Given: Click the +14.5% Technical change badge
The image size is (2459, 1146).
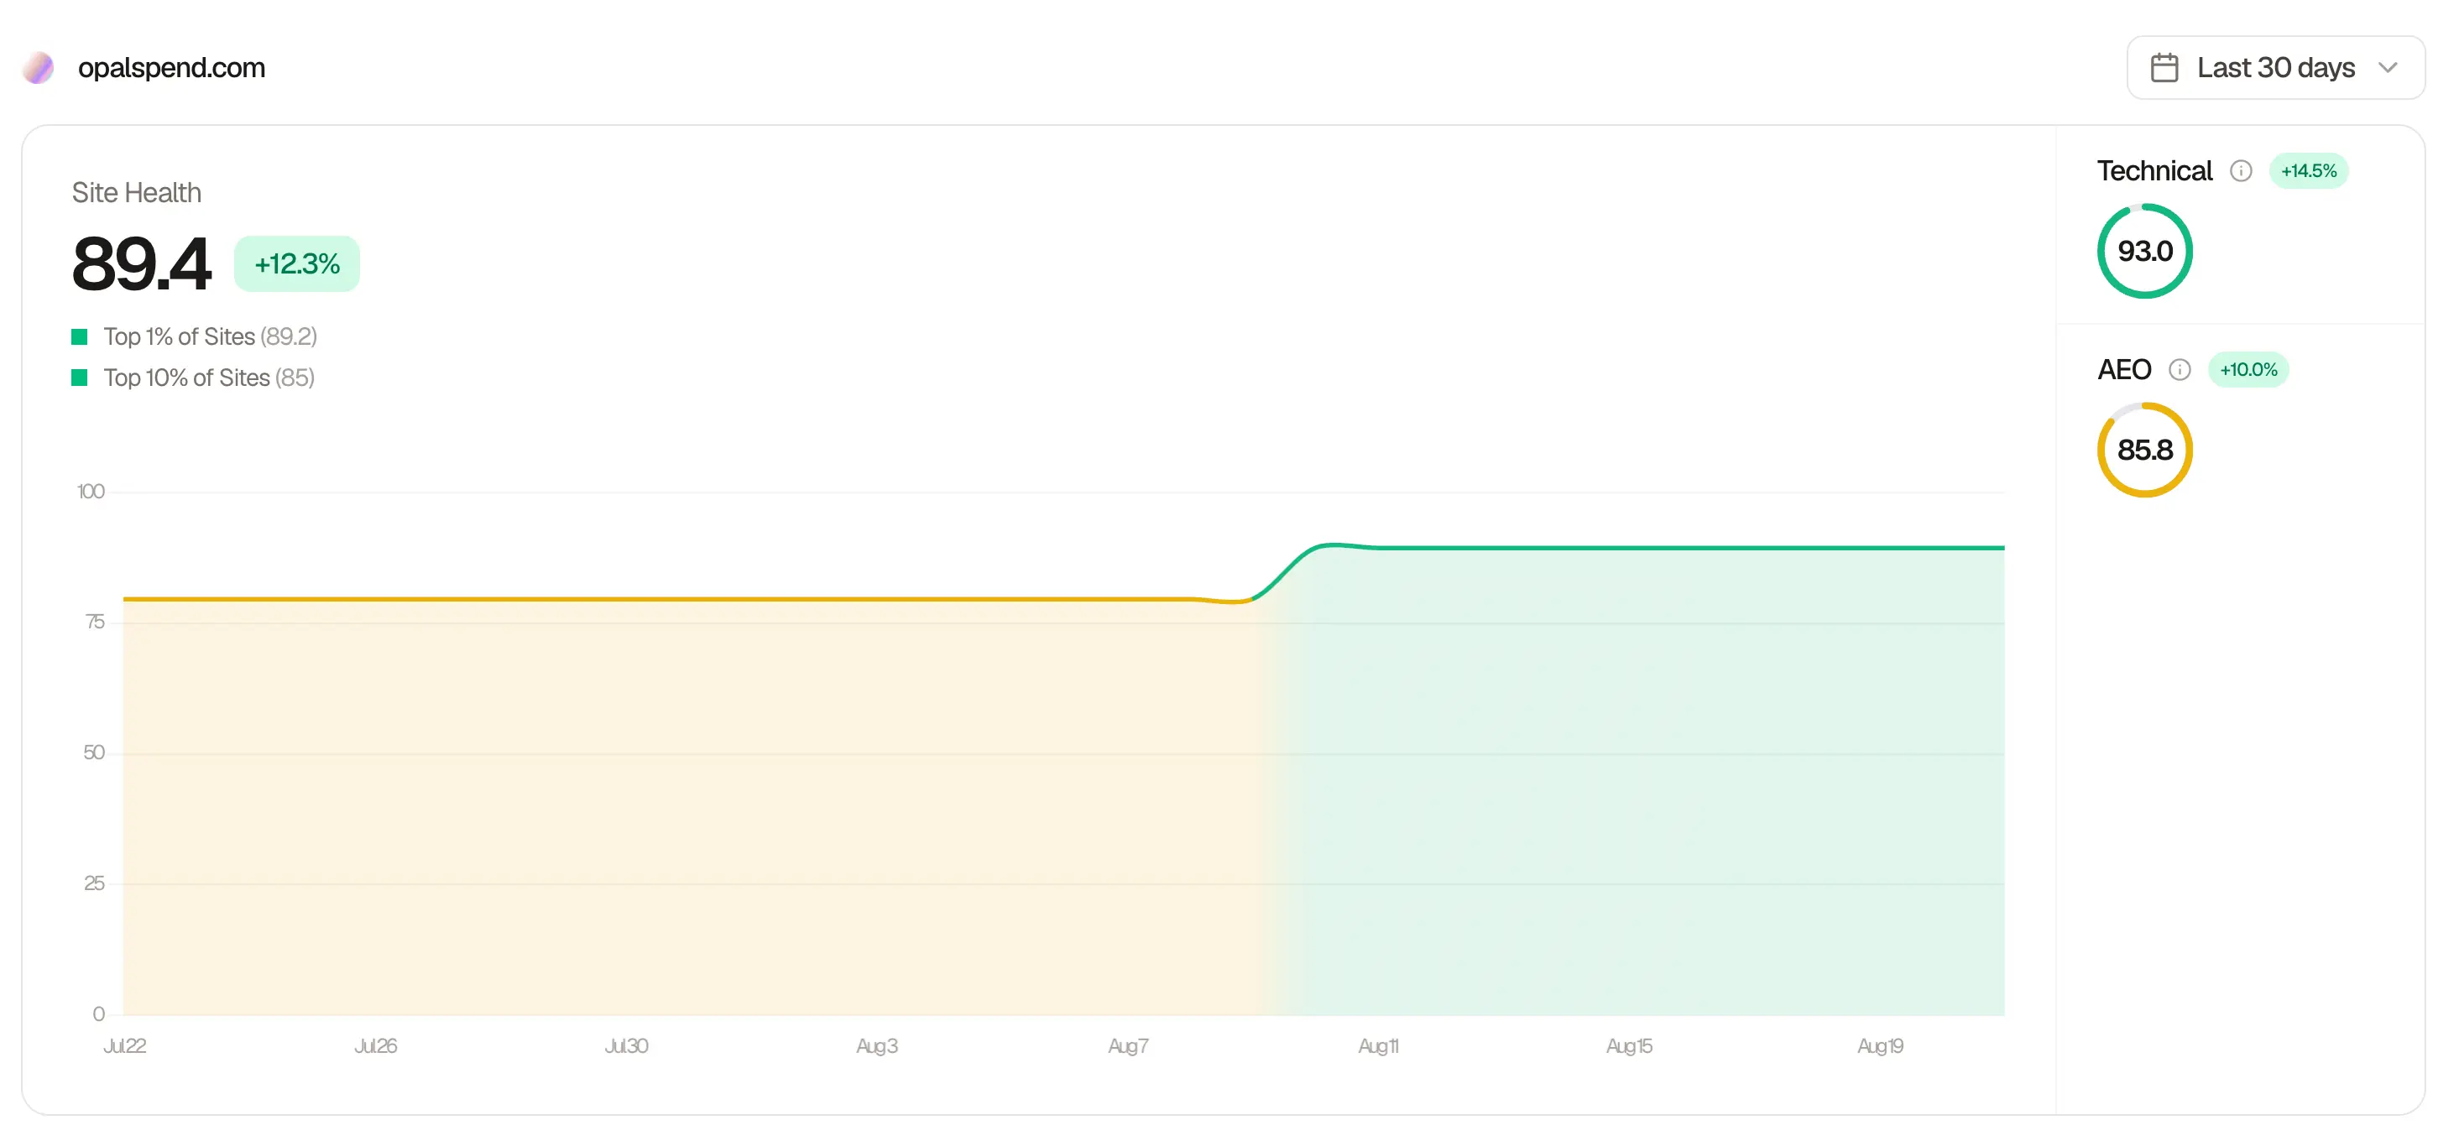Looking at the screenshot, I should coord(2308,171).
